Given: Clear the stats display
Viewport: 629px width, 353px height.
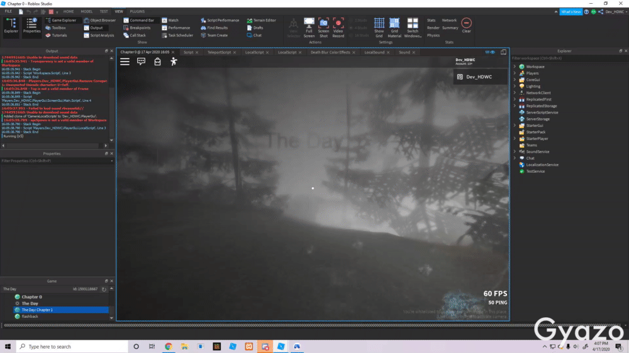Looking at the screenshot, I should pyautogui.click(x=466, y=26).
